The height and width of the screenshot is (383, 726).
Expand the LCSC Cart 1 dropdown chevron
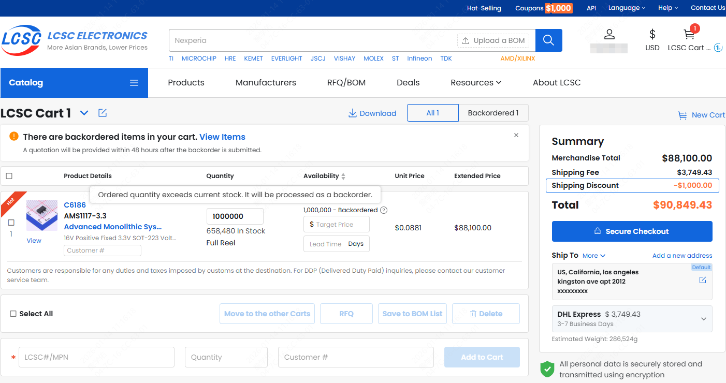click(x=84, y=113)
